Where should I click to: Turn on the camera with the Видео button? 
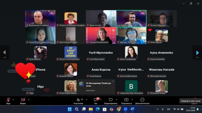click(23, 100)
